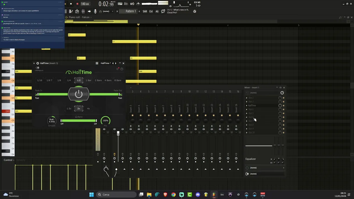The height and width of the screenshot is (199, 354).
Task: Click the Ctrl modifier button
Action: tap(151, 11)
